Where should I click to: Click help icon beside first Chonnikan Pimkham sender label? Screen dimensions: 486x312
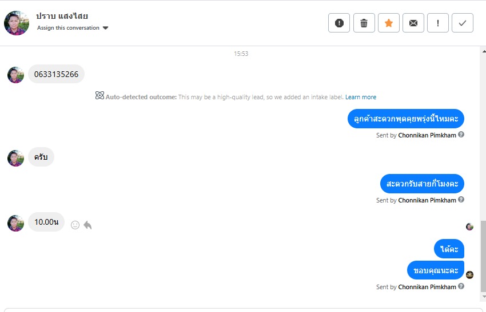tap(461, 135)
